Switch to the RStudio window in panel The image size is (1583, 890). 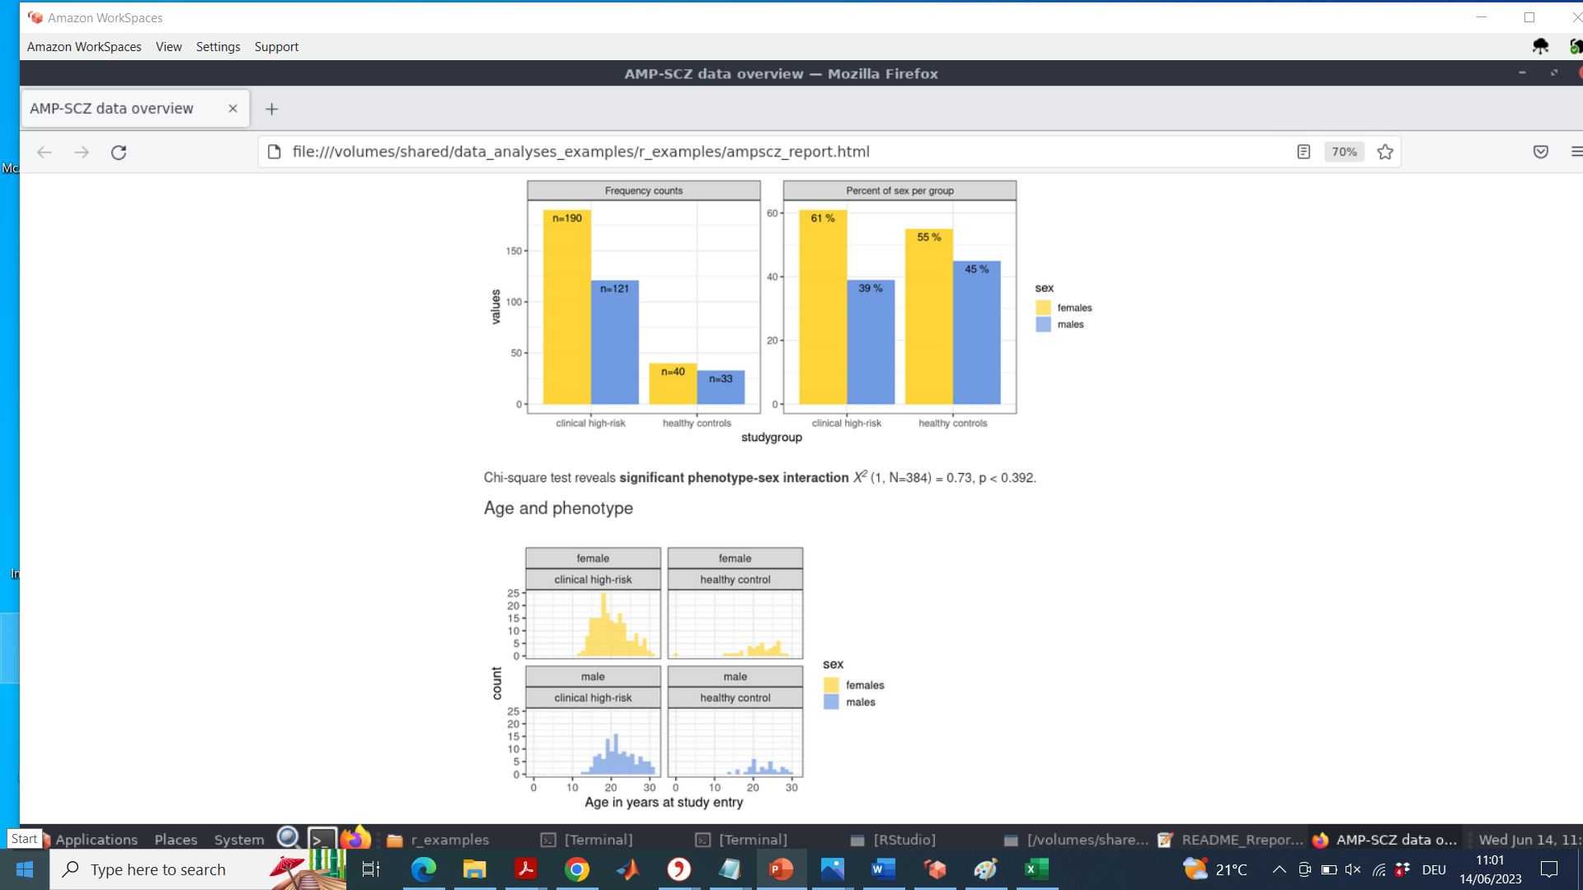click(895, 840)
